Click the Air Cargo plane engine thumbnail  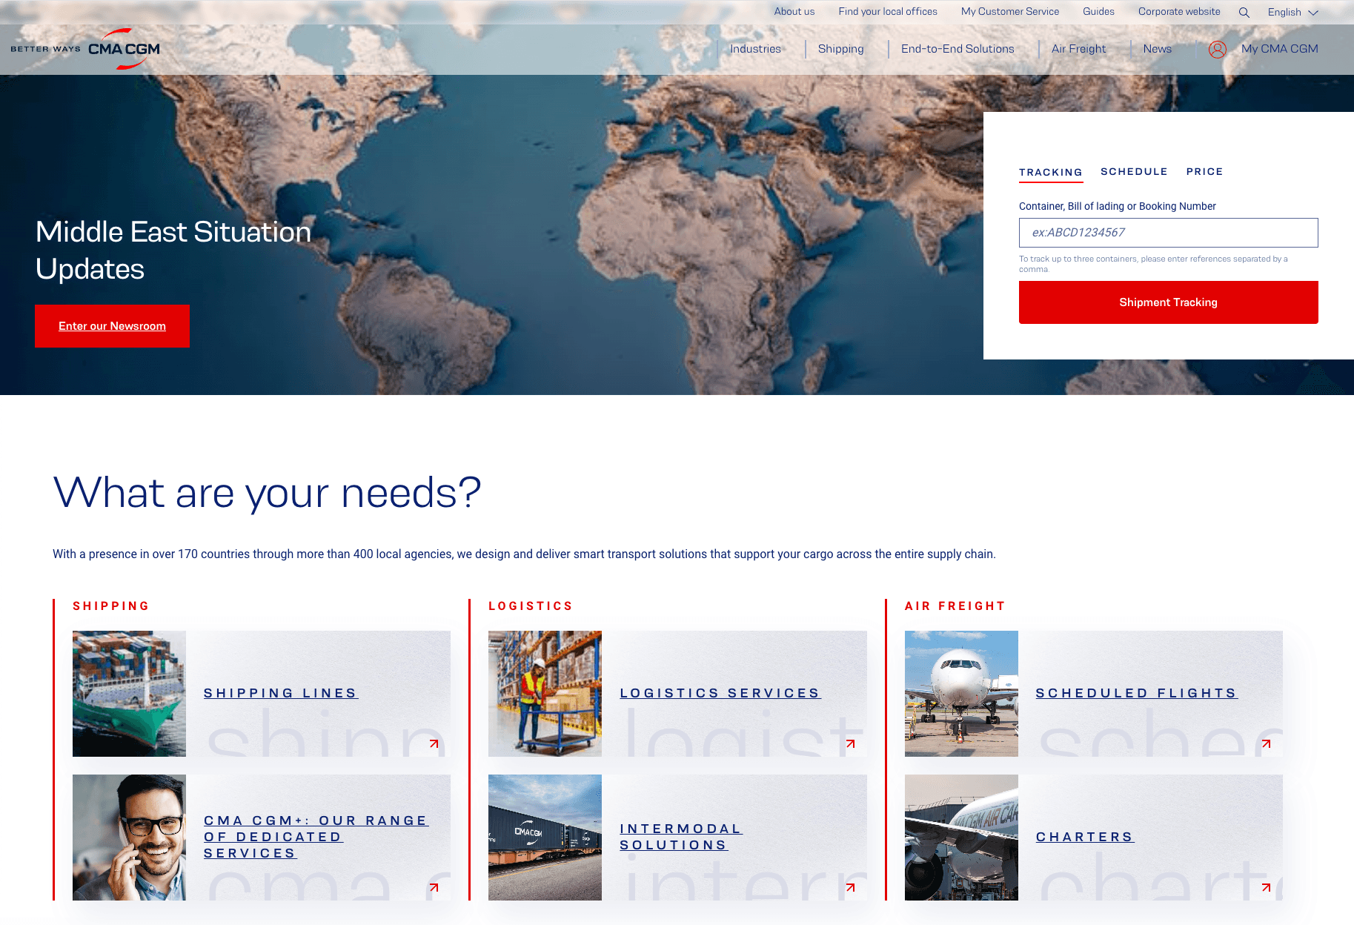[x=961, y=838]
